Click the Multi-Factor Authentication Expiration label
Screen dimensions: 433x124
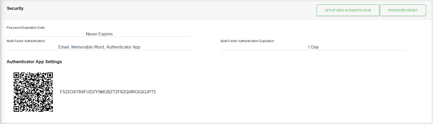click(x=248, y=41)
